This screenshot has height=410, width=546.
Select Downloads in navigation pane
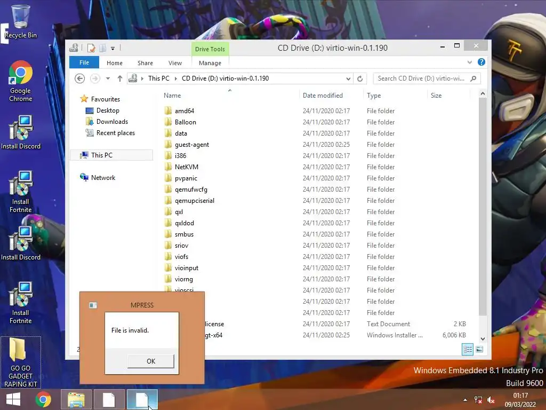112,122
